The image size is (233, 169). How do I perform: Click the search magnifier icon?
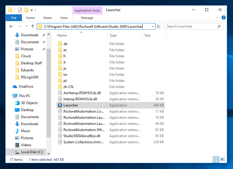(219, 26)
